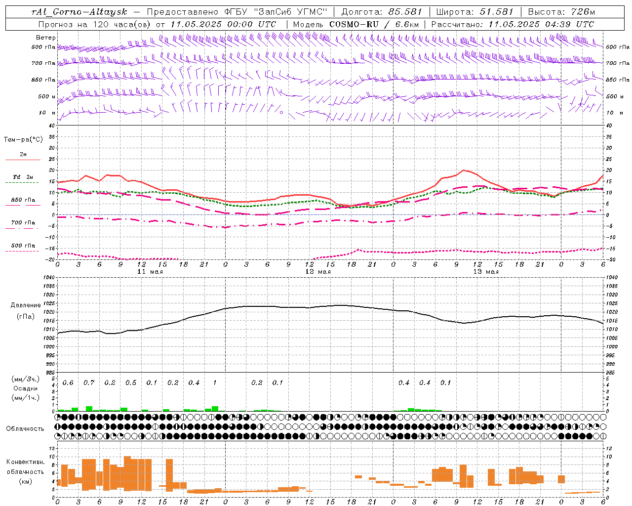Image resolution: width=632 pixels, height=506 pixels.
Task: Click the 0.7 precipitation value
Action: click(x=89, y=383)
